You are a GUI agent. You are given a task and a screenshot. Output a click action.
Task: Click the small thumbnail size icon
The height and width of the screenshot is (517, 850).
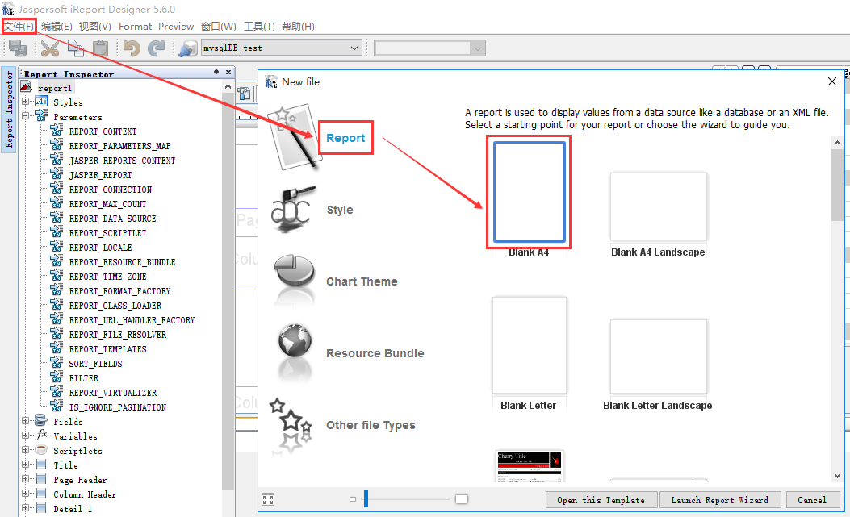point(353,499)
